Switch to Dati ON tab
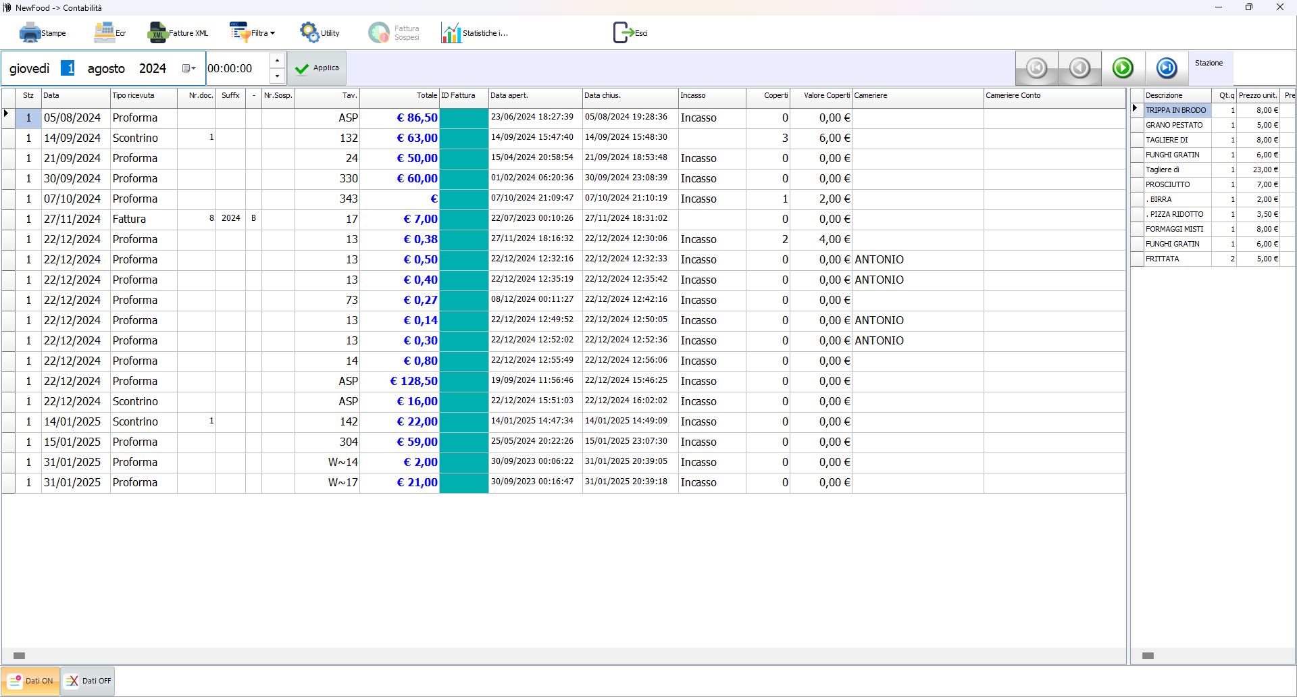The height and width of the screenshot is (697, 1297). (x=30, y=681)
